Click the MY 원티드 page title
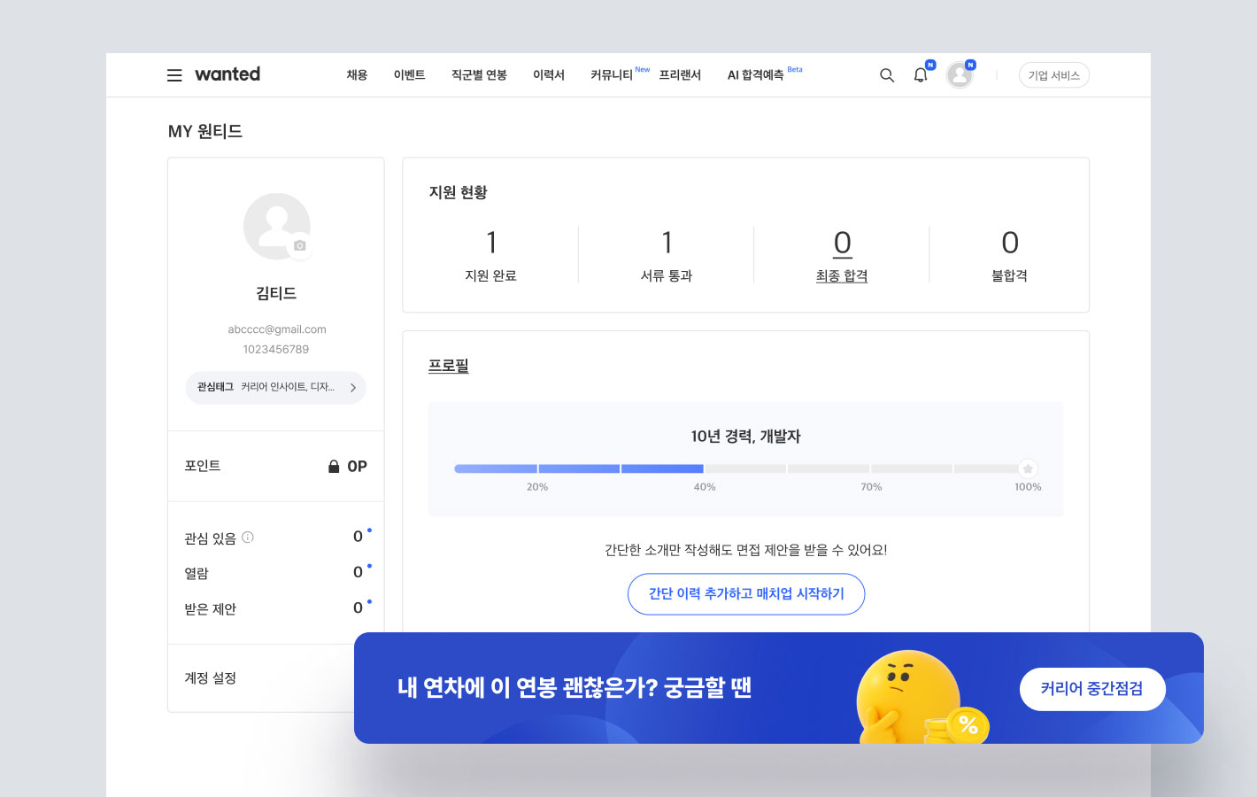 pyautogui.click(x=205, y=131)
